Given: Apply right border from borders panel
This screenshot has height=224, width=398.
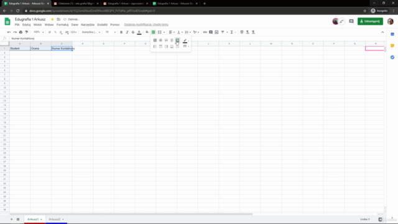Looking at the screenshot, I should coord(166,47).
